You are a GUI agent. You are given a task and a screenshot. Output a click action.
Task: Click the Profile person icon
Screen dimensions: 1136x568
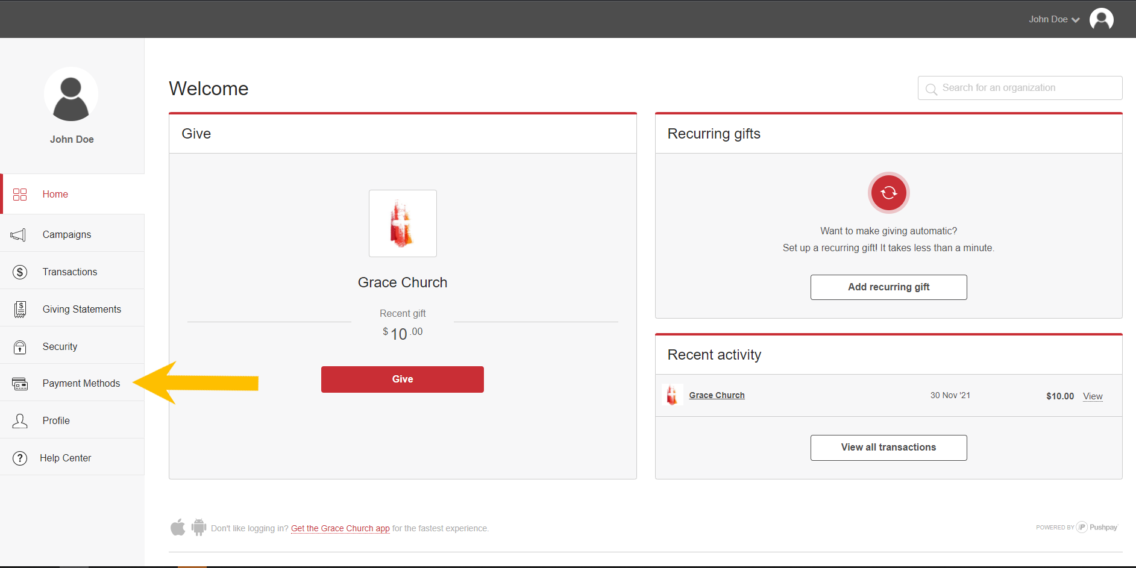point(20,420)
